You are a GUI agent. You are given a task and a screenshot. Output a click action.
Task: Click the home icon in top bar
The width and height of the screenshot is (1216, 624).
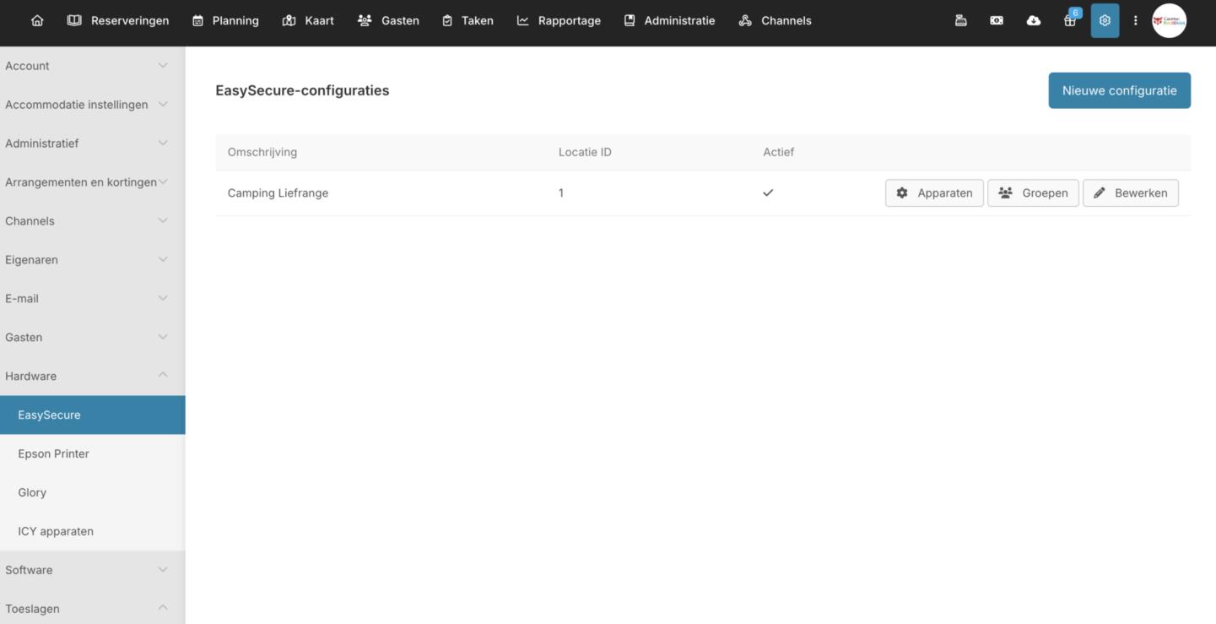point(37,20)
